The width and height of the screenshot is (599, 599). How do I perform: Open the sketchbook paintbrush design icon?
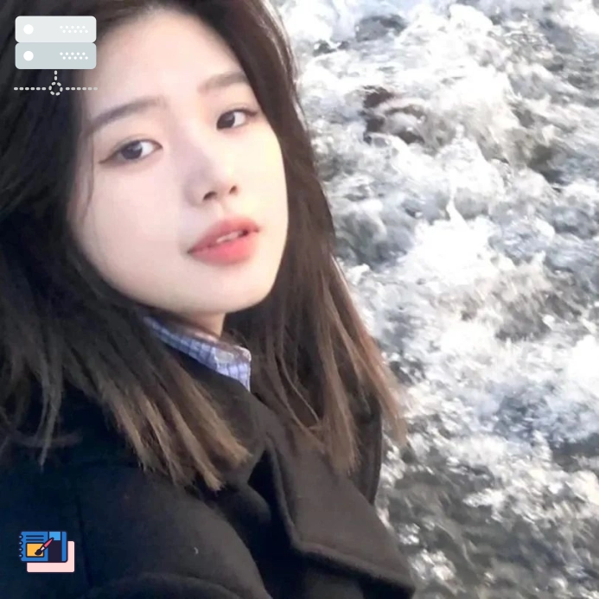(47, 551)
